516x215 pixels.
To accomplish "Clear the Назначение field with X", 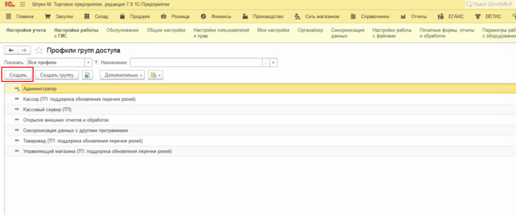I will [x=274, y=62].
